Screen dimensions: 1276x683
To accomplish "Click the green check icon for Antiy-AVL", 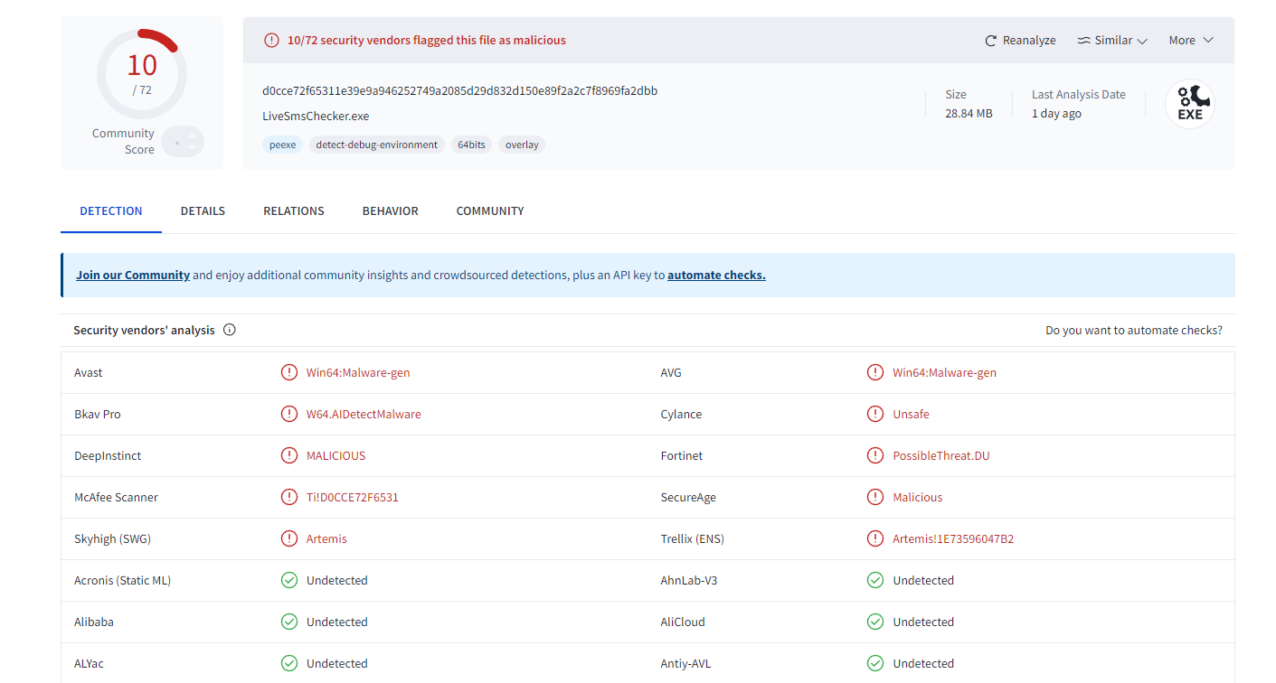I will click(874, 663).
